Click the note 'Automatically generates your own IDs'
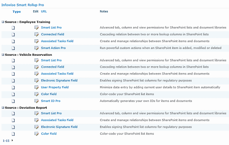The height and width of the screenshot is (145, 229). coord(146,101)
